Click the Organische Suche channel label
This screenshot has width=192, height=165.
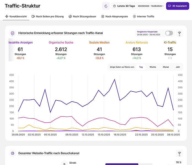[x=61, y=42]
